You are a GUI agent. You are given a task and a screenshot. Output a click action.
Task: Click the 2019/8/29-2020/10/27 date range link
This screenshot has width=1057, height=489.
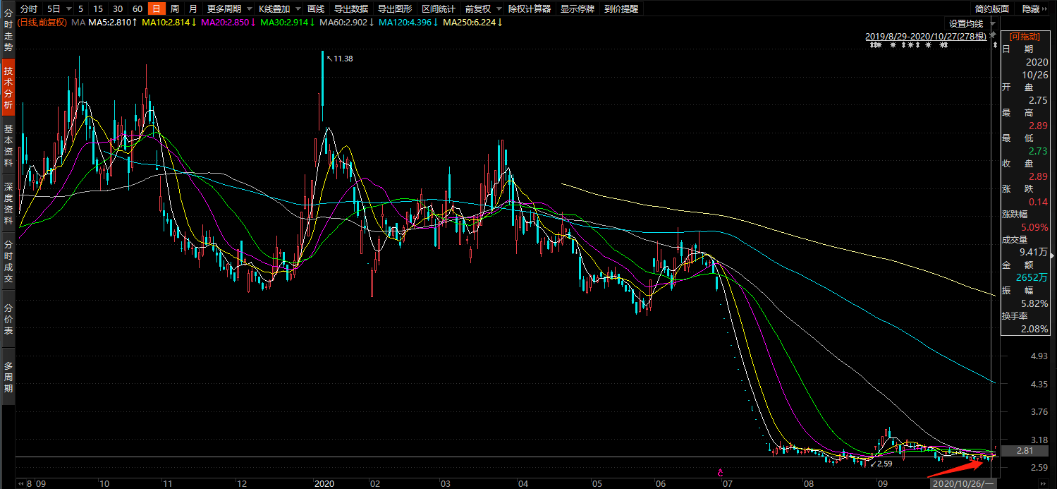point(926,35)
